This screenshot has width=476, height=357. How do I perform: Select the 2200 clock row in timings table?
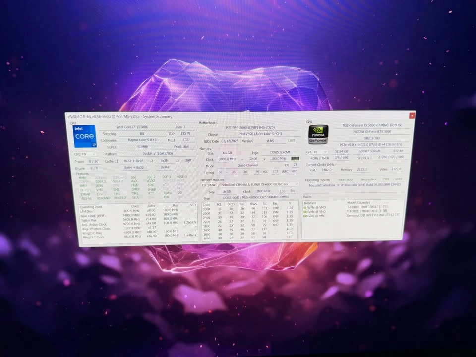coord(248,222)
